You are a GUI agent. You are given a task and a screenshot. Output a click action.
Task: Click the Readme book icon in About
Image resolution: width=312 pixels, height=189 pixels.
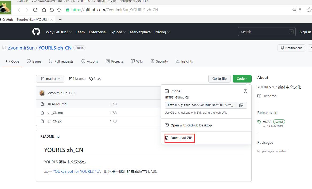click(x=259, y=96)
